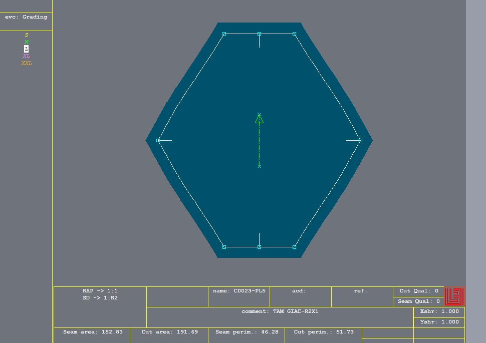This screenshot has width=486, height=343.
Task: Click the Yshr: 1.000 value
Action: click(439, 322)
